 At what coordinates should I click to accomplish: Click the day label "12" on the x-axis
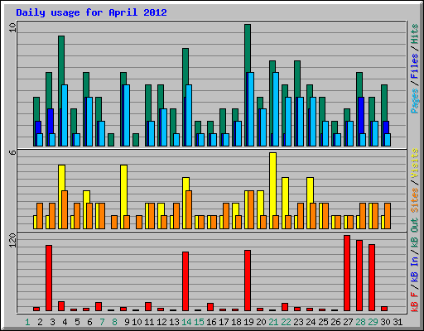161,322
